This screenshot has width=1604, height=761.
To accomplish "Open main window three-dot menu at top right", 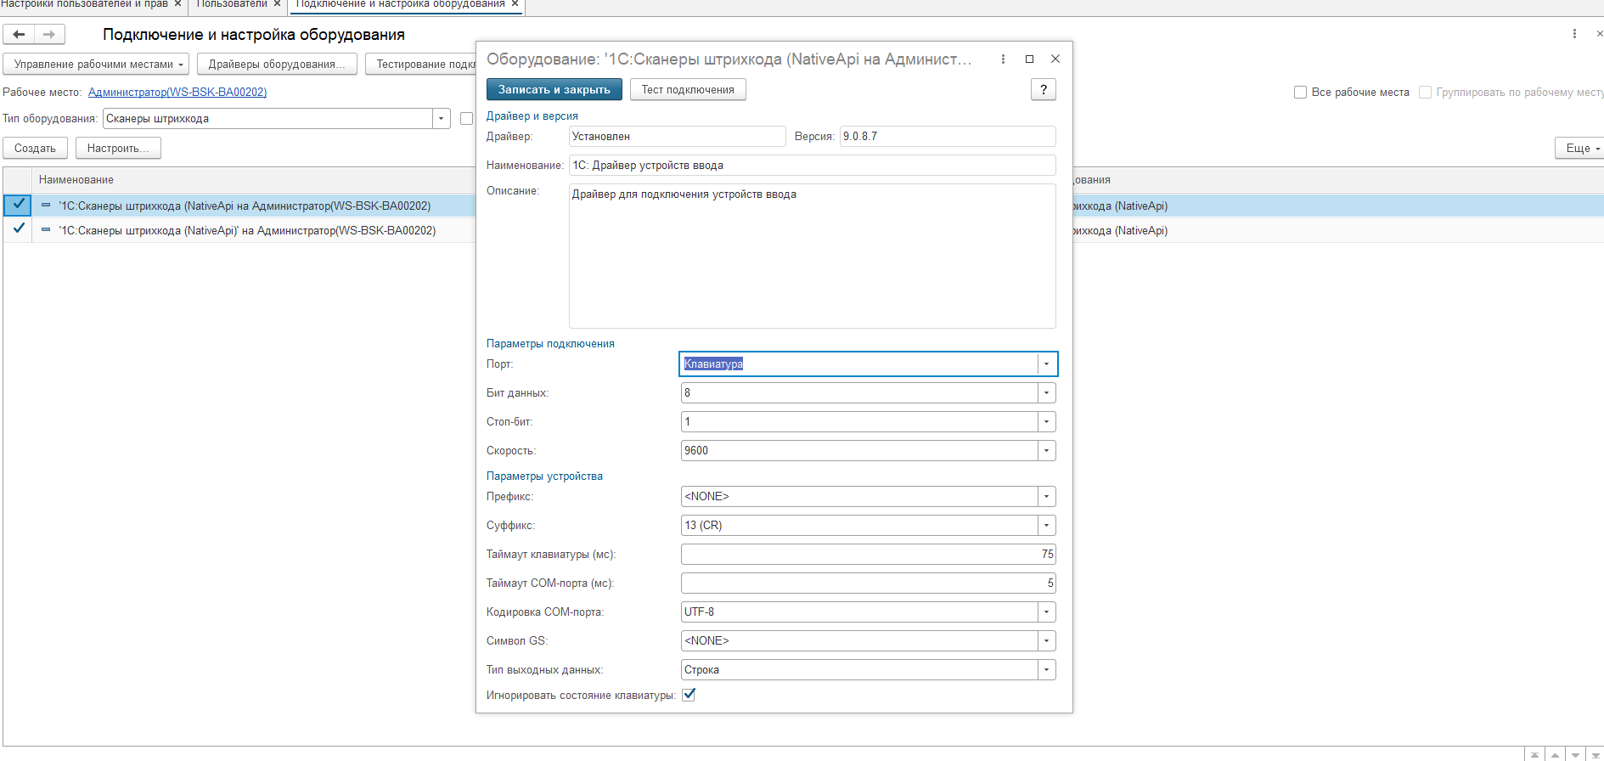I will pyautogui.click(x=1574, y=34).
